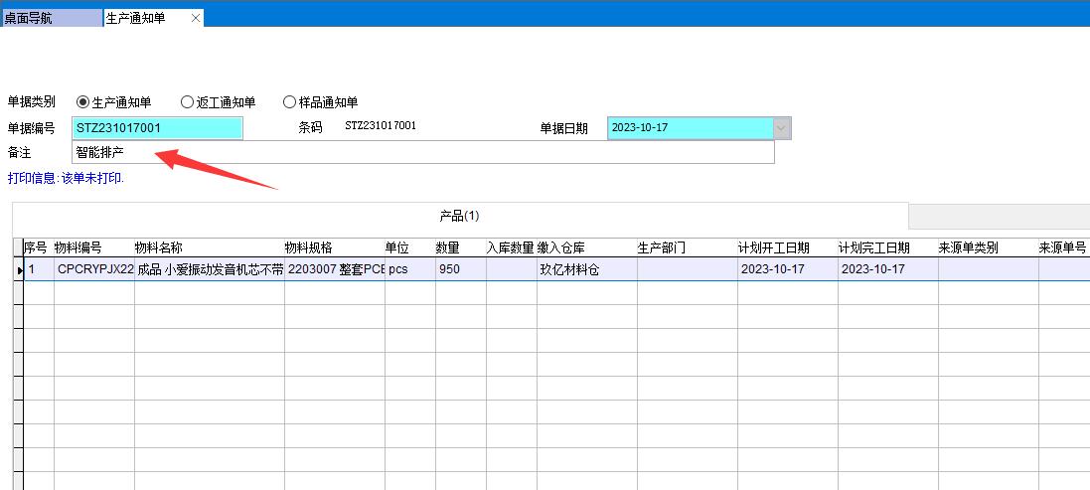Image resolution: width=1090 pixels, height=490 pixels.
Task: Select the 返工通知单 radio option
Action: (x=187, y=102)
